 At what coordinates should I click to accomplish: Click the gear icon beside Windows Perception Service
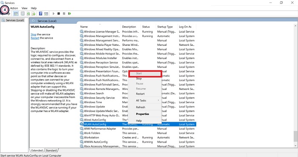coord(82,62)
